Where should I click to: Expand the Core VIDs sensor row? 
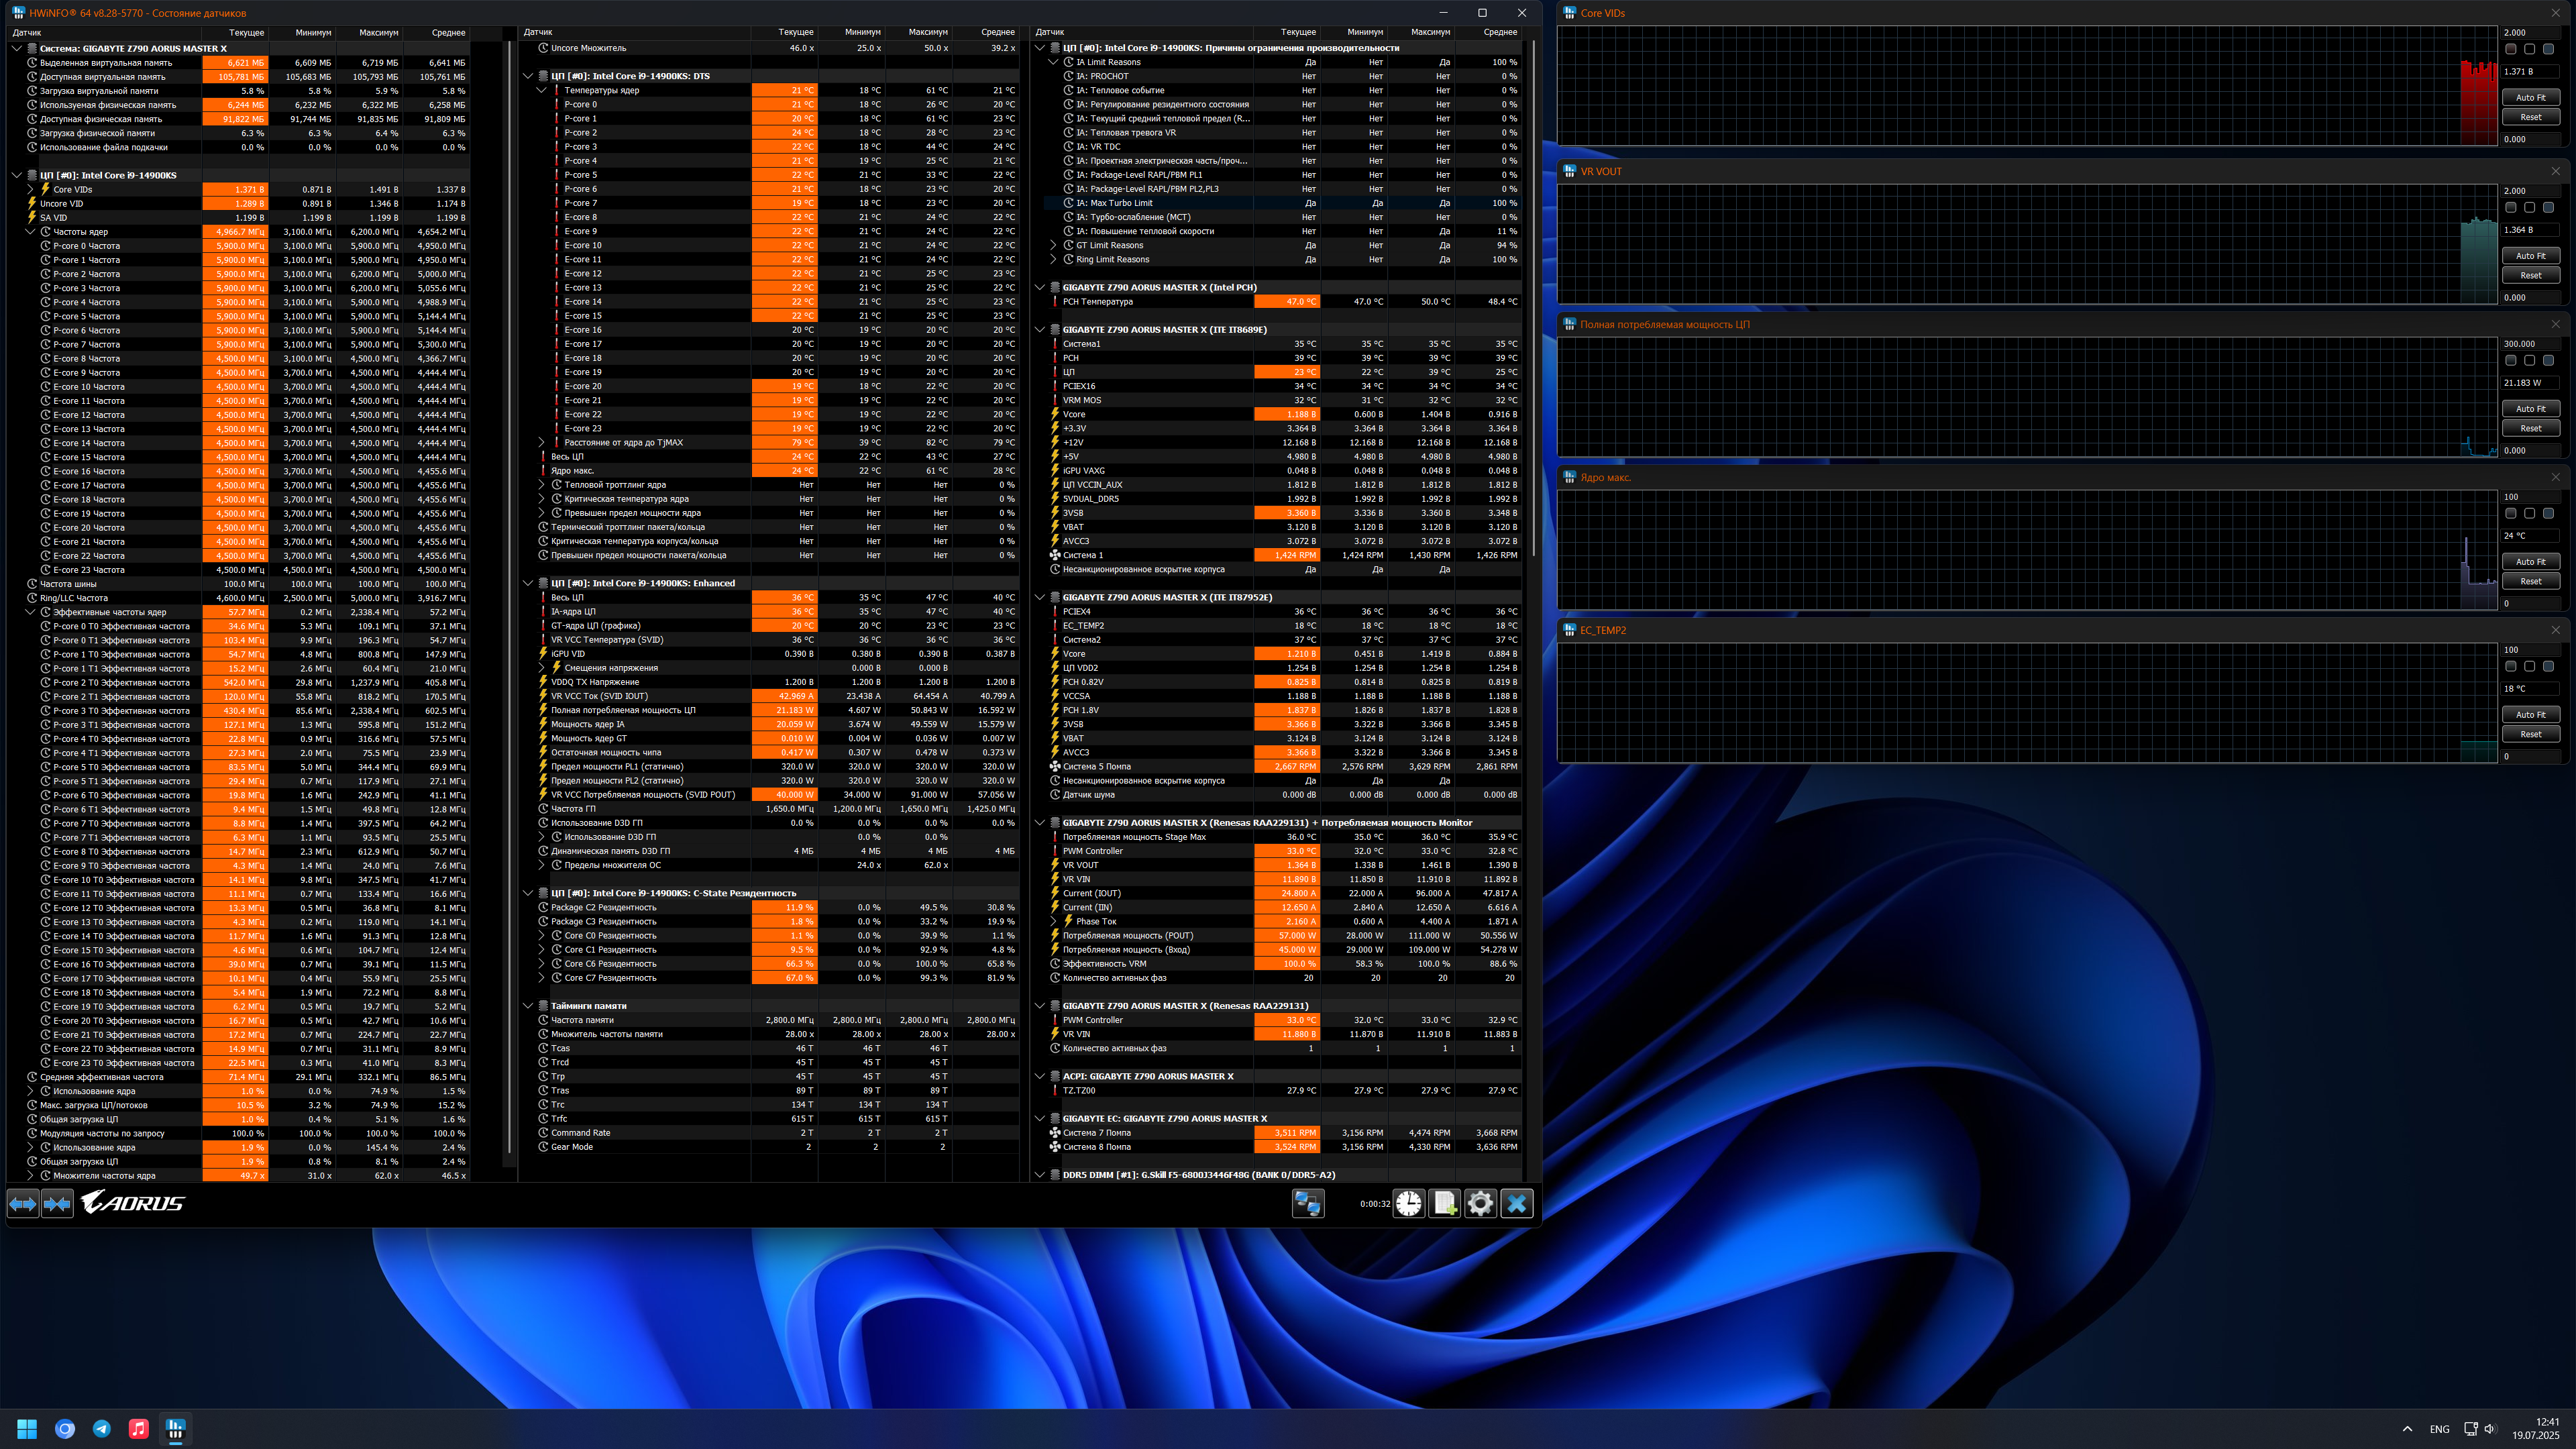tap(30, 189)
